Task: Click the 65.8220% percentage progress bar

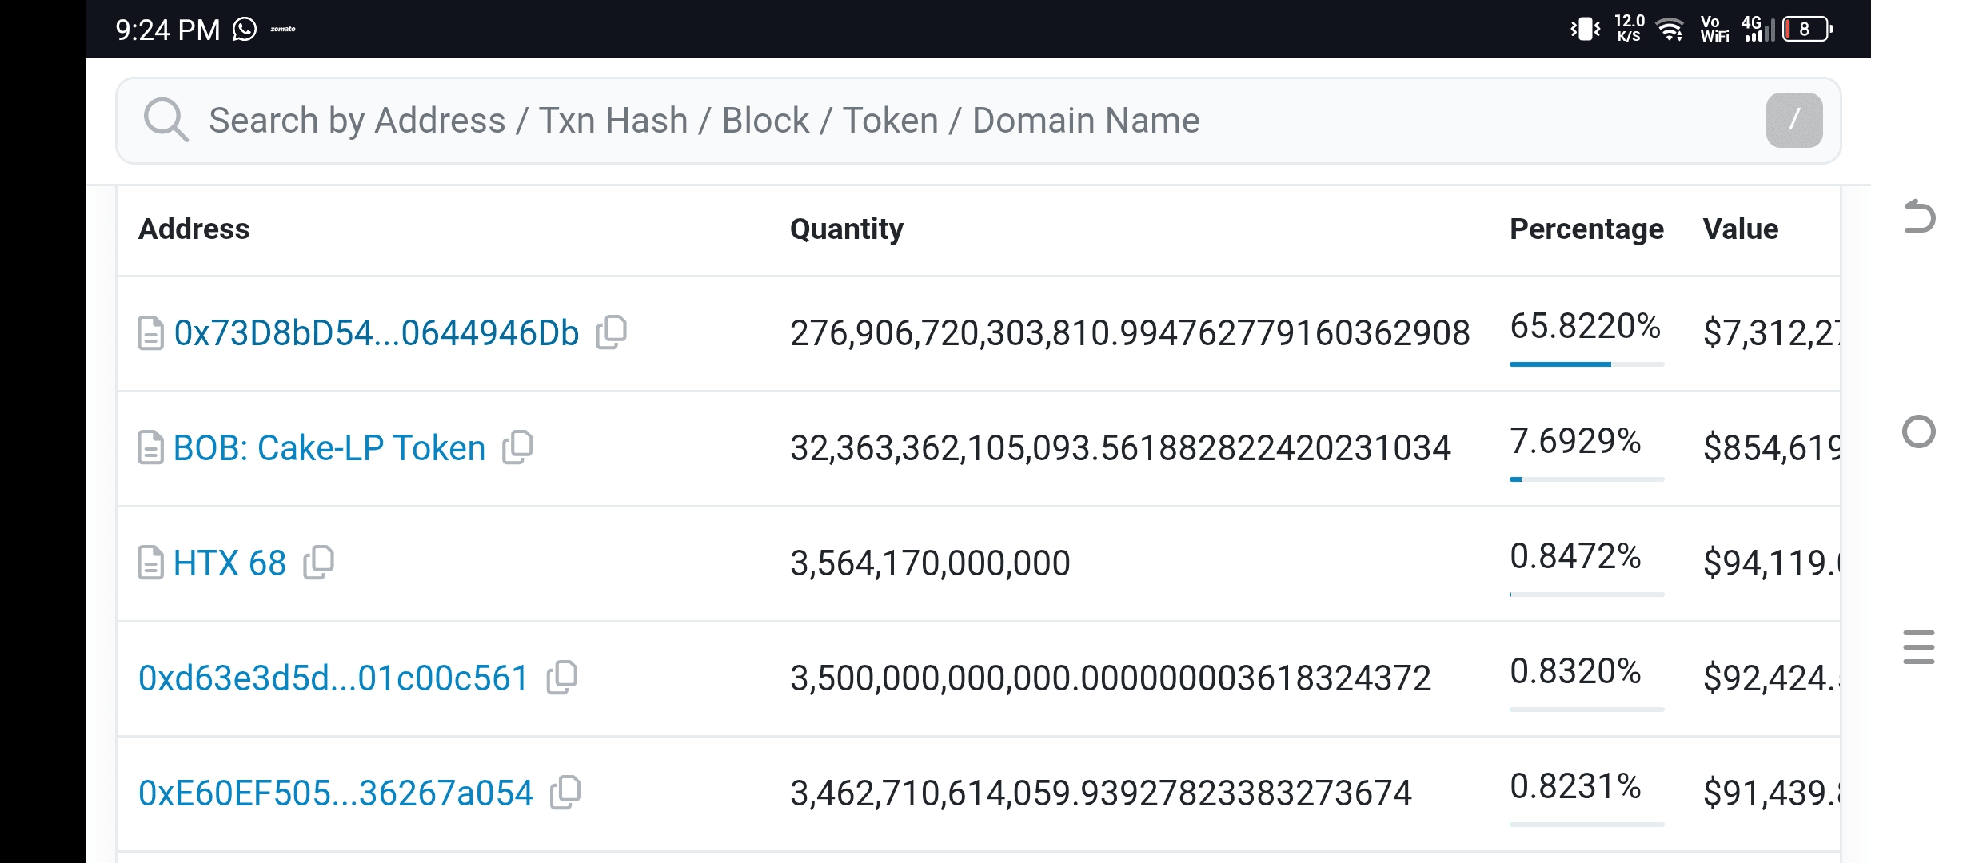Action: click(1586, 364)
